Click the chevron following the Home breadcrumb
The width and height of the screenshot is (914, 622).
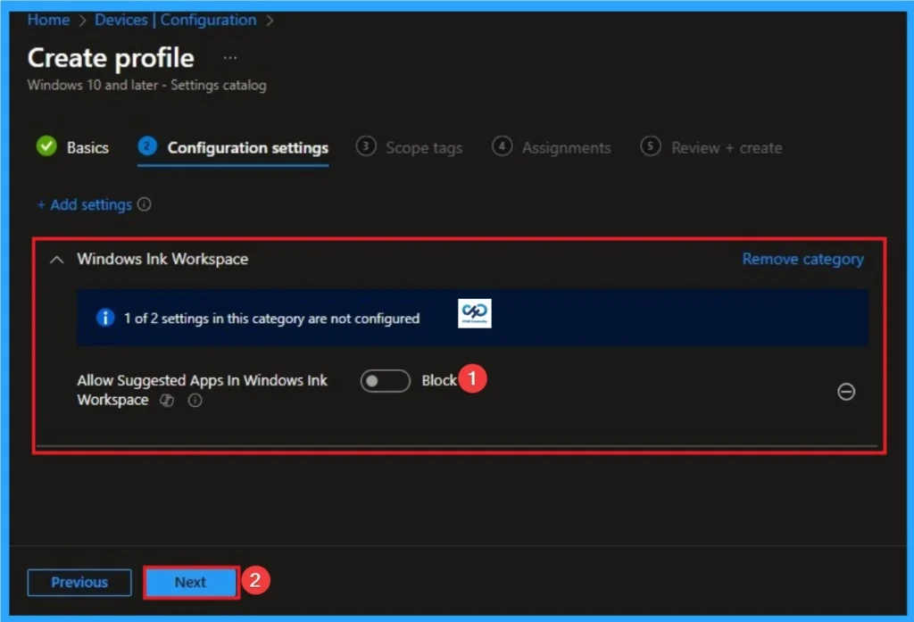[x=80, y=20]
